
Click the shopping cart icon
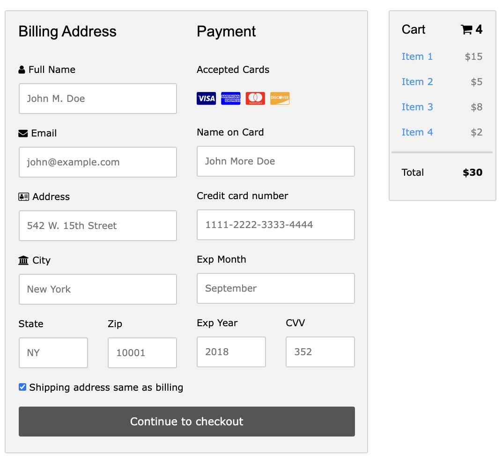[467, 29]
